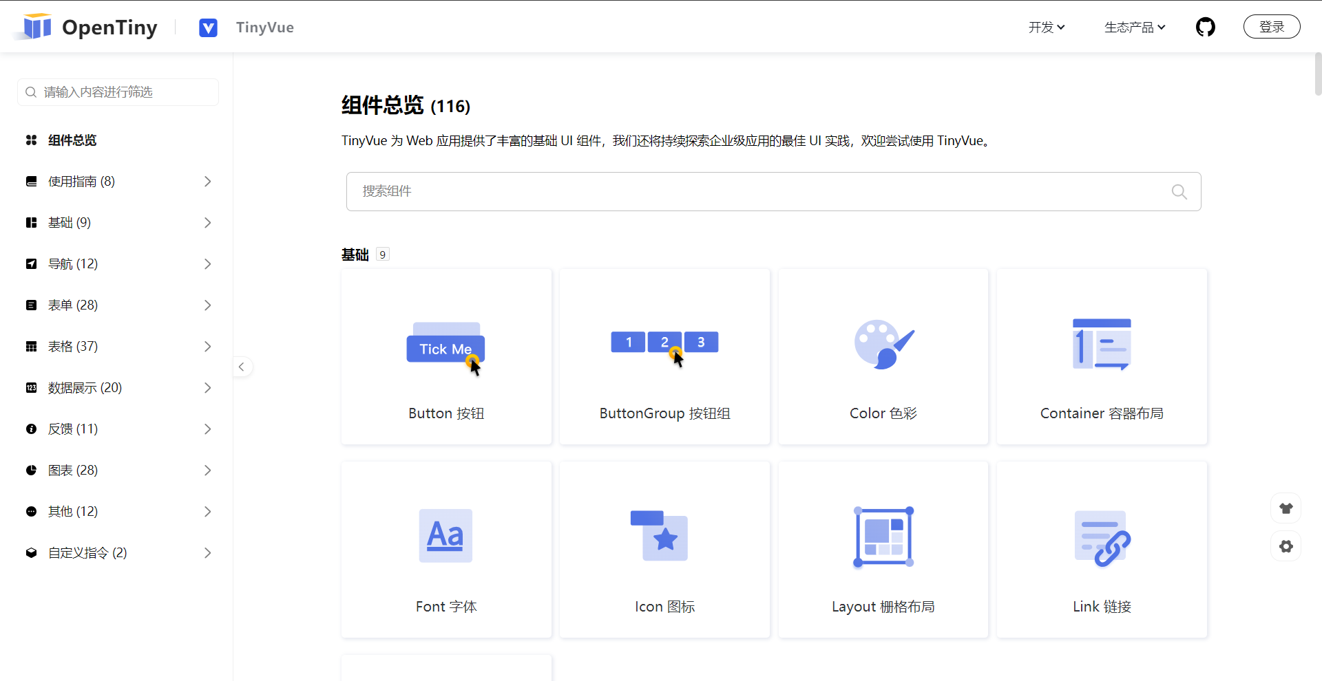Image resolution: width=1322 pixels, height=681 pixels.
Task: Click the 图表 pie chart sidebar icon
Action: click(x=31, y=471)
